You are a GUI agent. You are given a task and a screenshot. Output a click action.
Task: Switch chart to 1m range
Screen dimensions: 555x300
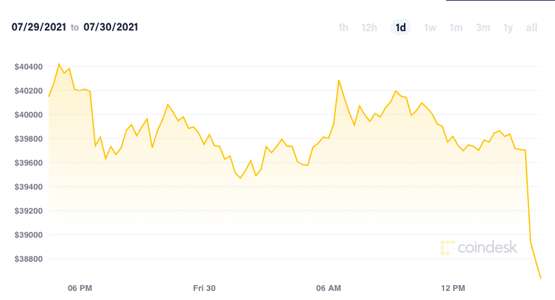pos(456,27)
